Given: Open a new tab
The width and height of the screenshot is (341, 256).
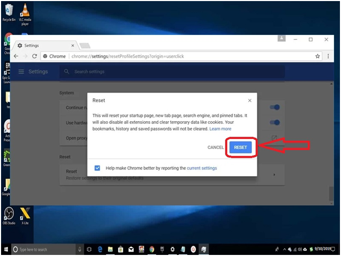Looking at the screenshot, I should point(85,45).
